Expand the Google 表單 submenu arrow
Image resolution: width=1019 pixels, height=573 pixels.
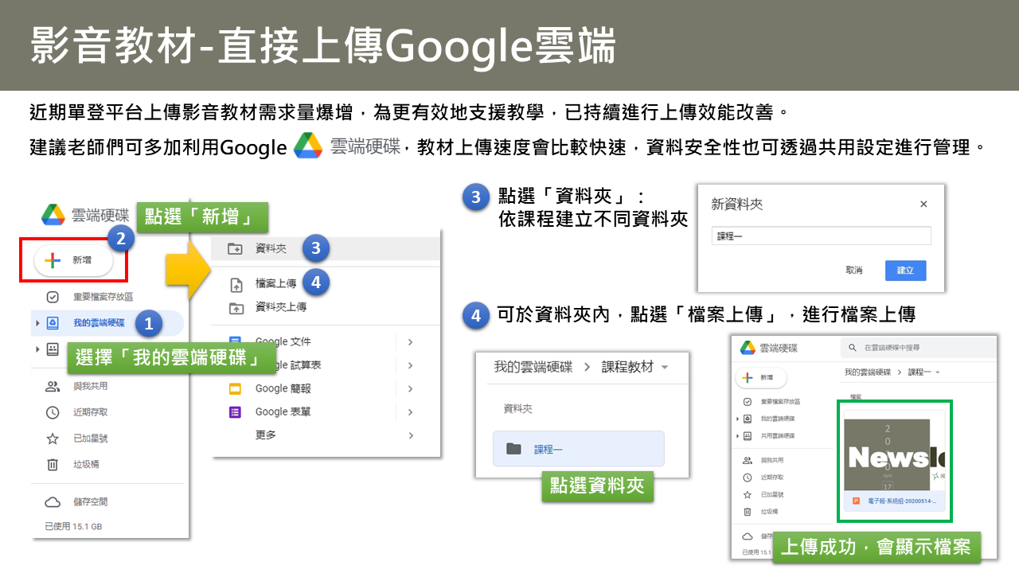411,412
